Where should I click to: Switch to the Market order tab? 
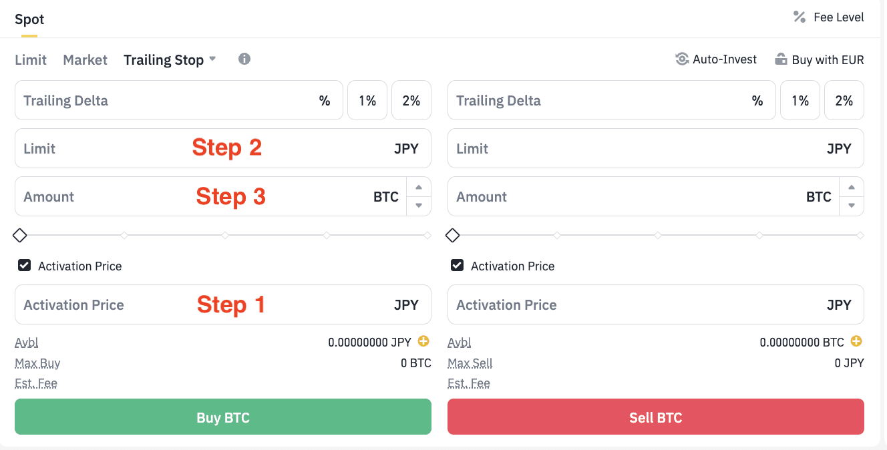click(85, 60)
